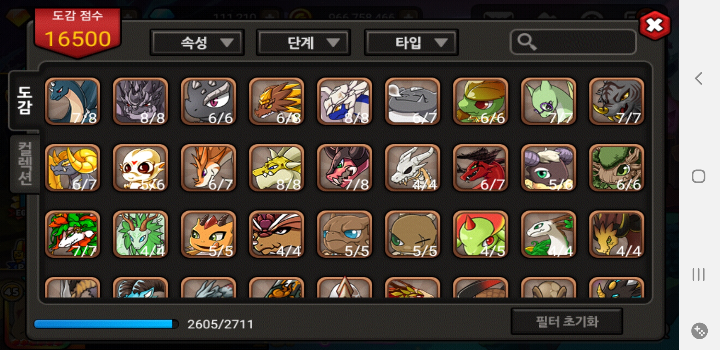Switch to the 컬렉션 collection tab
This screenshot has width=720, height=350.
point(25,164)
